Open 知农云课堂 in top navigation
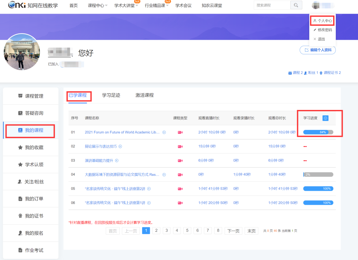Image resolution: width=358 pixels, height=260 pixels. click(x=212, y=6)
